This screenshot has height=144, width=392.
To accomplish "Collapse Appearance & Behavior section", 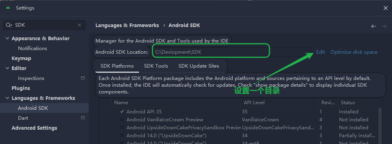I will [7, 38].
